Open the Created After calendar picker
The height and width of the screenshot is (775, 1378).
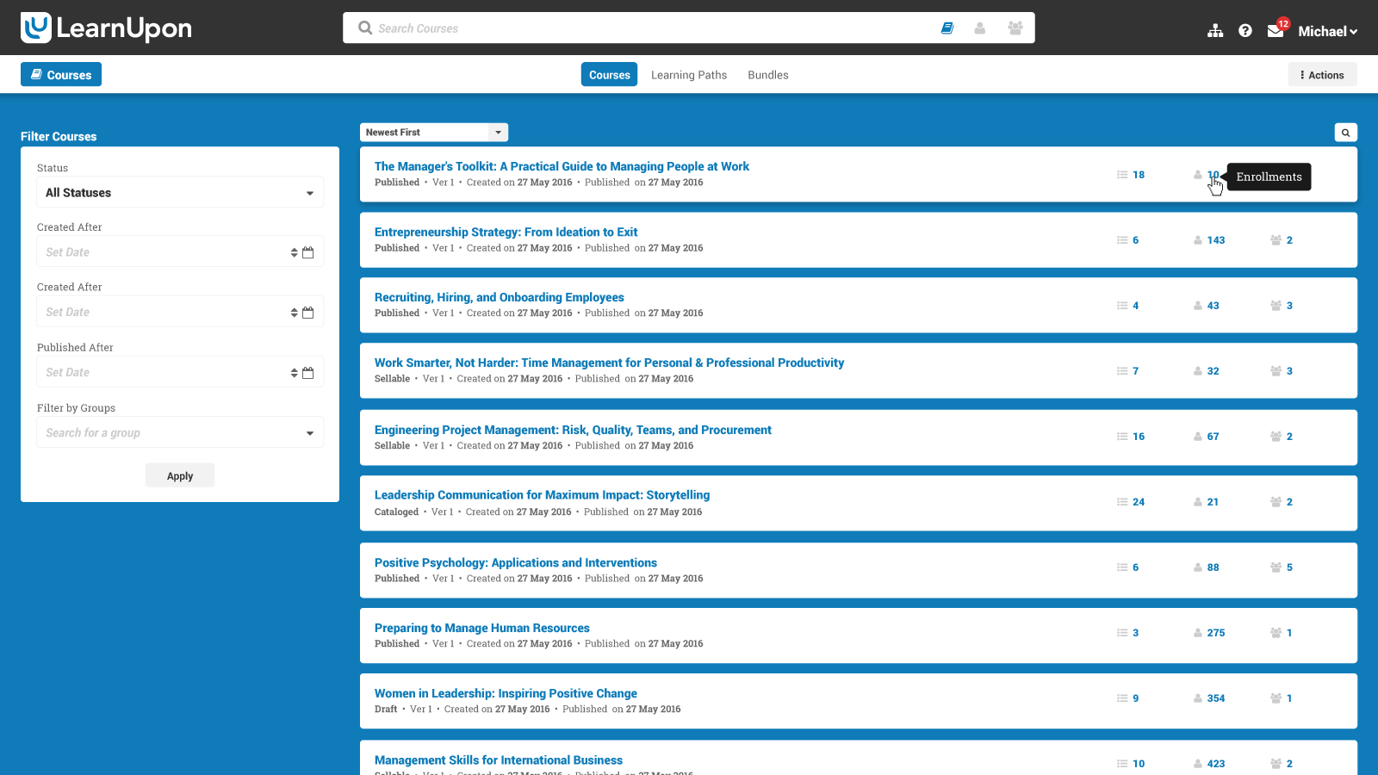point(308,251)
